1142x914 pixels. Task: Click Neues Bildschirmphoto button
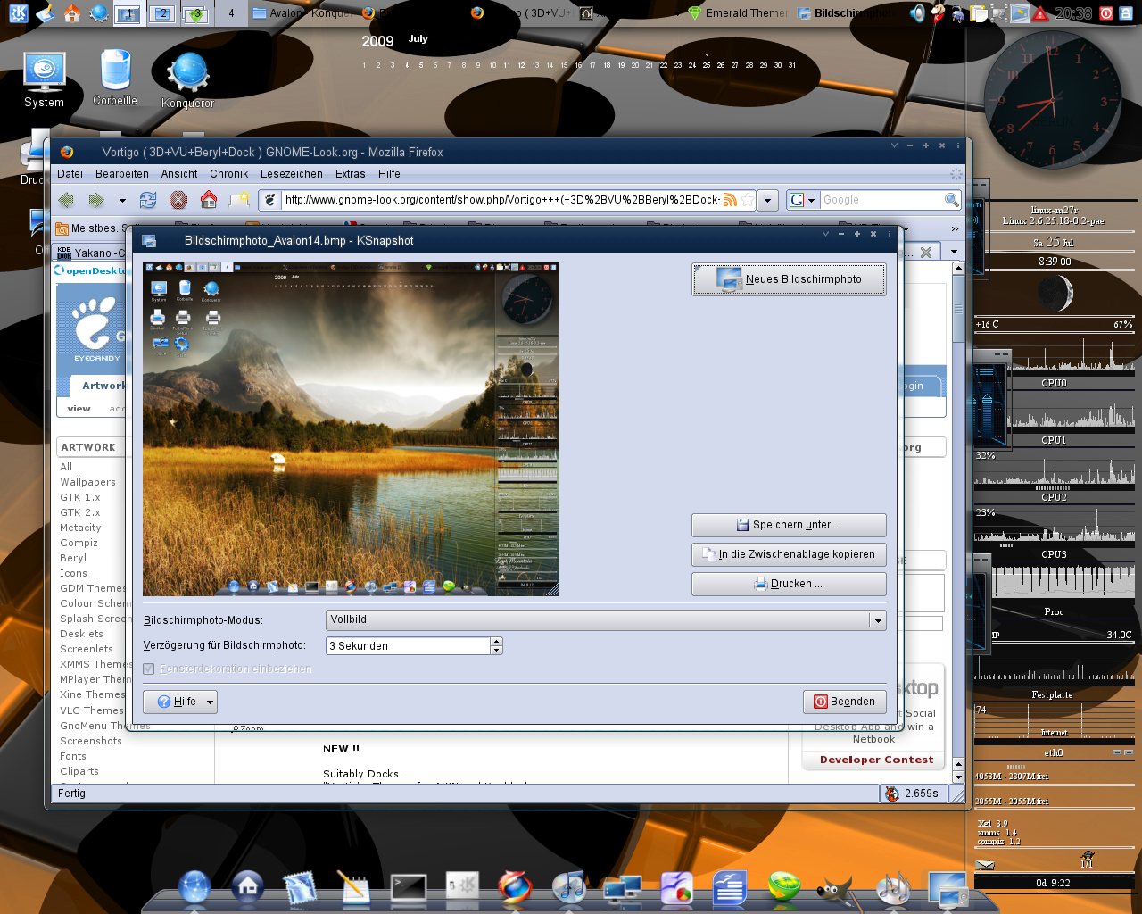click(789, 279)
